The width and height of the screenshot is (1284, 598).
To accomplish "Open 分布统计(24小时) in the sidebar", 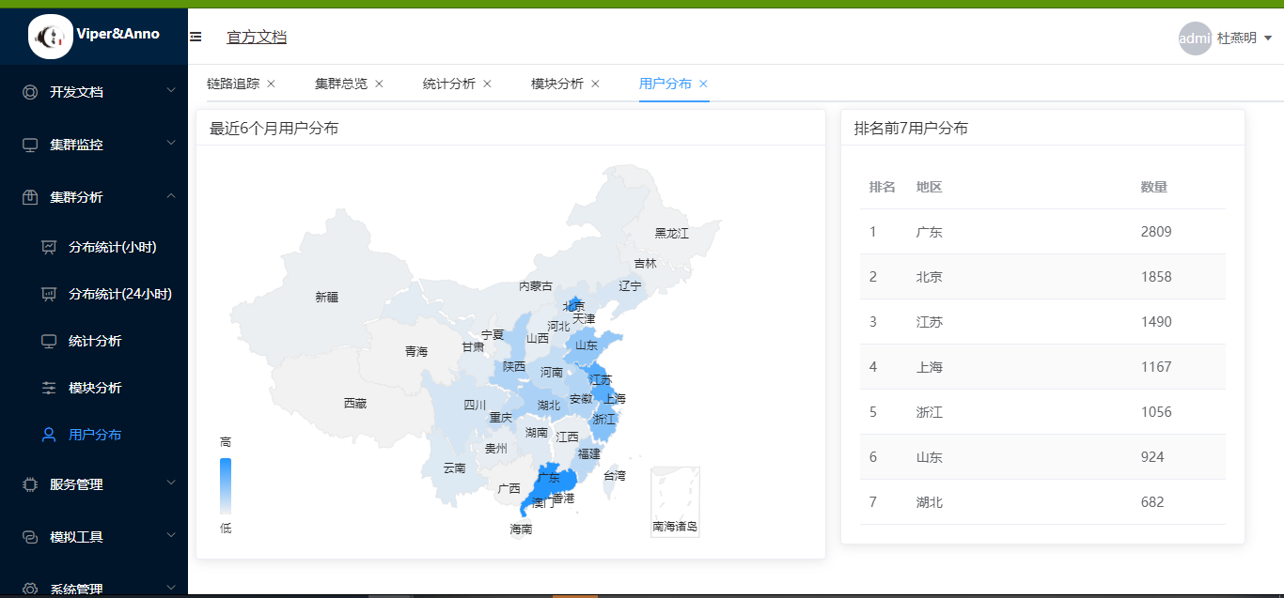I will (x=94, y=294).
